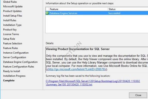Select the Database Engine Services row
148x99 pixels.
point(97,13)
